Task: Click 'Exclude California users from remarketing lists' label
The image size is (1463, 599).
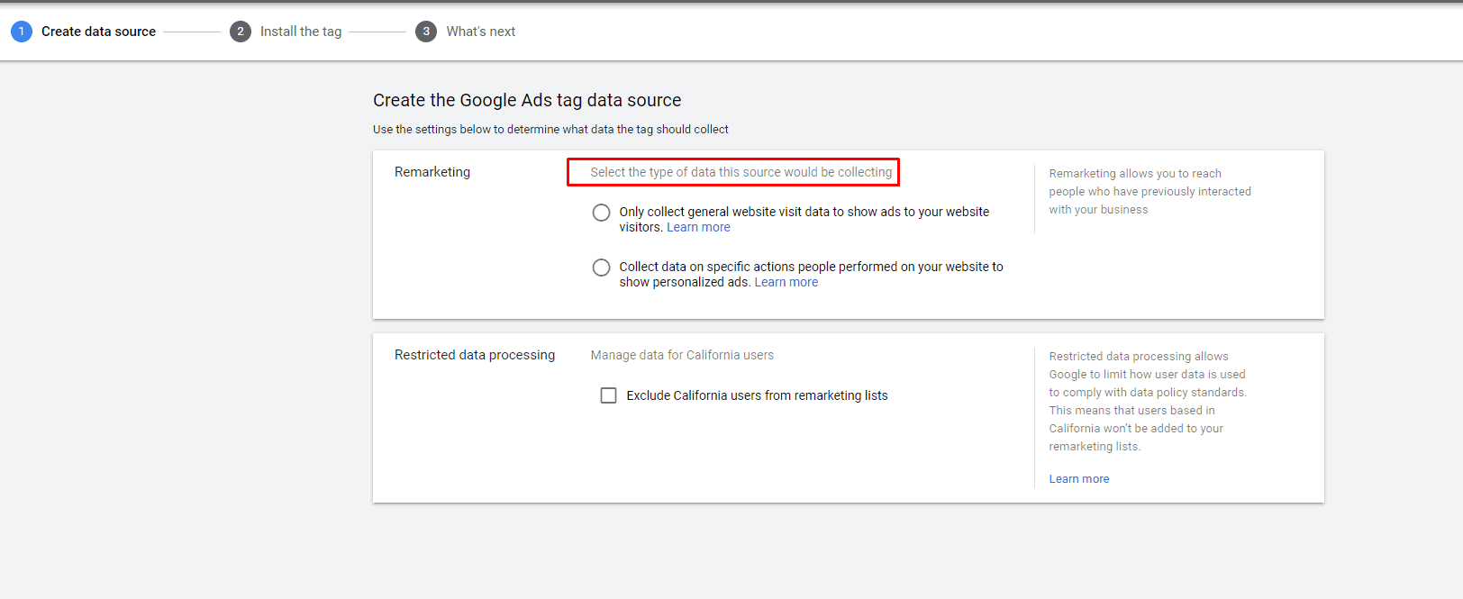Action: [x=758, y=395]
